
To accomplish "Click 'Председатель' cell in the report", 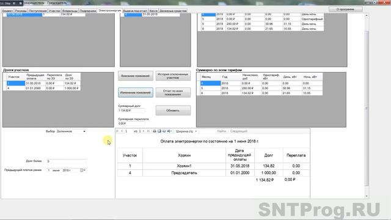I will pyautogui.click(x=184, y=173).
